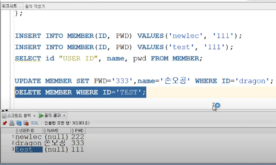Close the 스크립트 출력 tab
This screenshot has width=276, height=165.
(34, 116)
